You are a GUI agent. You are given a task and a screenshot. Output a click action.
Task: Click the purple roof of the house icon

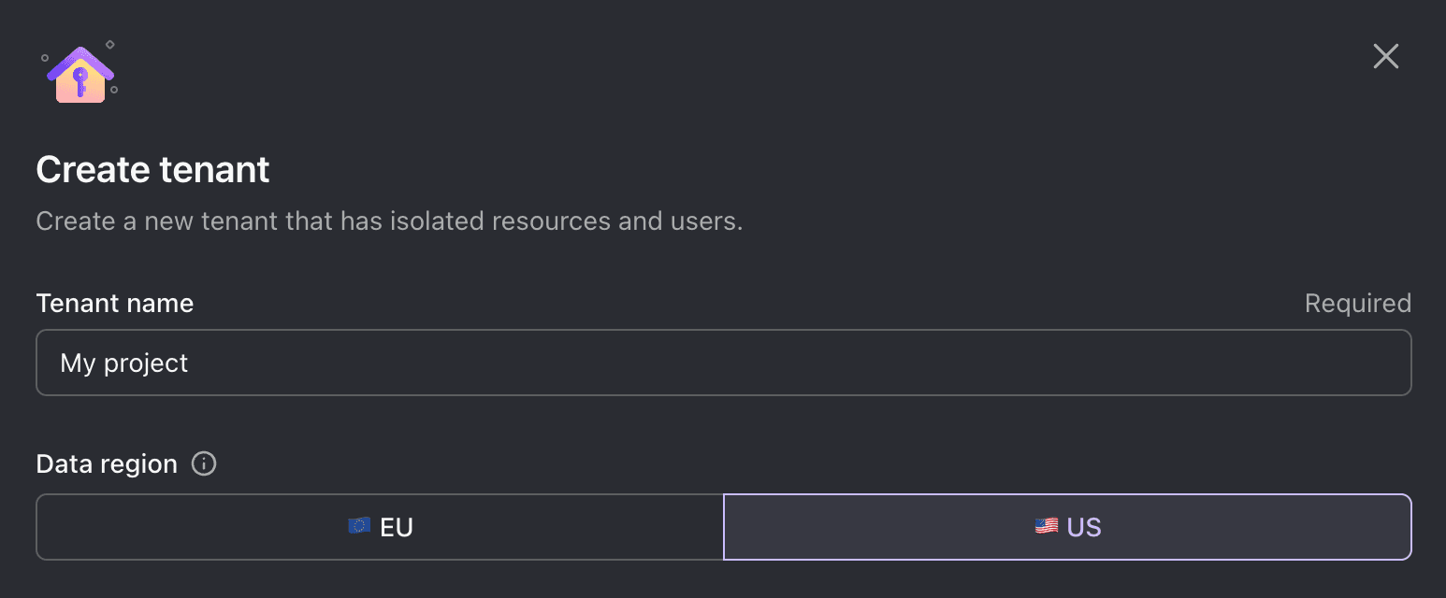(80, 58)
